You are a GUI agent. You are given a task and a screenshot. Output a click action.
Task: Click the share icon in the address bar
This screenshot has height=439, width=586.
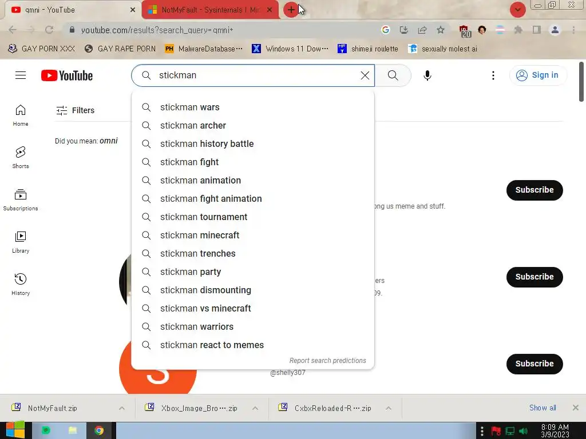point(422,30)
